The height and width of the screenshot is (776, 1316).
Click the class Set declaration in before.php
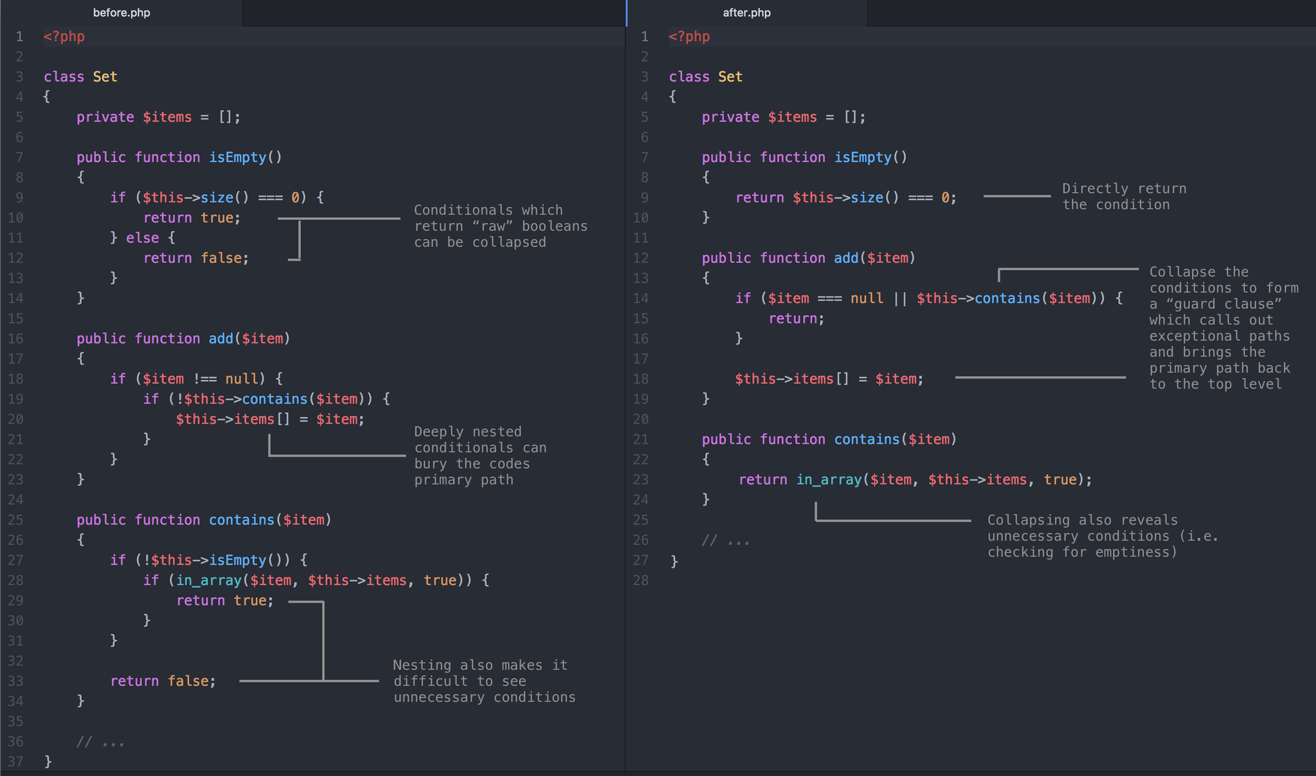[x=80, y=76]
